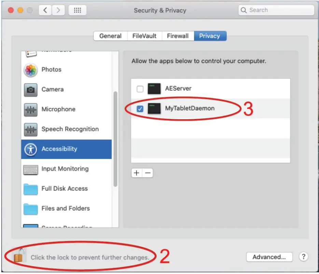Switch to the General tab
This screenshot has width=319, height=274.
(x=110, y=36)
